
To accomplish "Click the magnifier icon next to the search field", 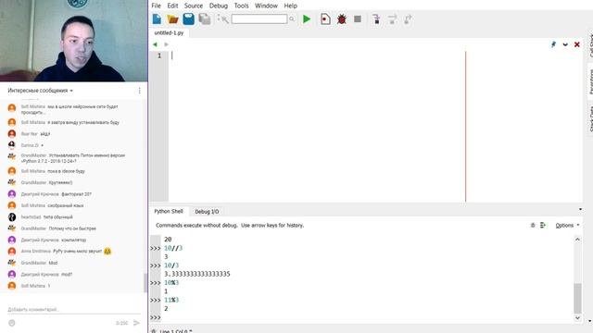I will tap(292, 18).
